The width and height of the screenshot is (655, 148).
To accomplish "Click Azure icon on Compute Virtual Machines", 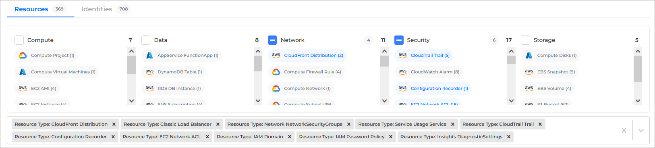I will tap(23, 72).
